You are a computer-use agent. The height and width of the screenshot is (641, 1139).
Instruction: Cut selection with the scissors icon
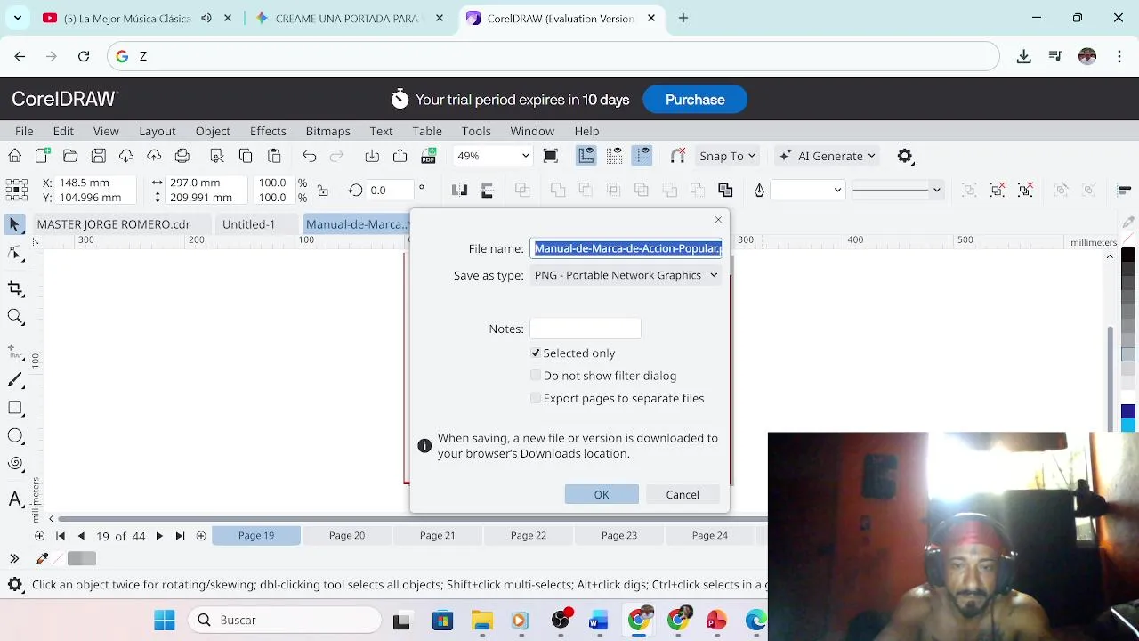click(217, 156)
